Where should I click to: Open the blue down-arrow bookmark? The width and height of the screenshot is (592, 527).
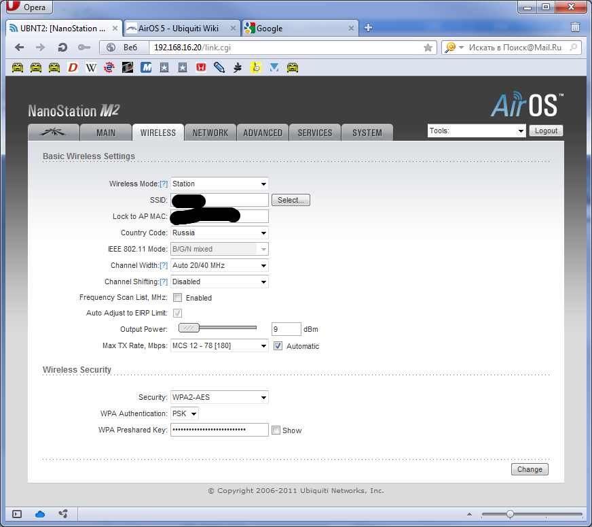point(274,68)
